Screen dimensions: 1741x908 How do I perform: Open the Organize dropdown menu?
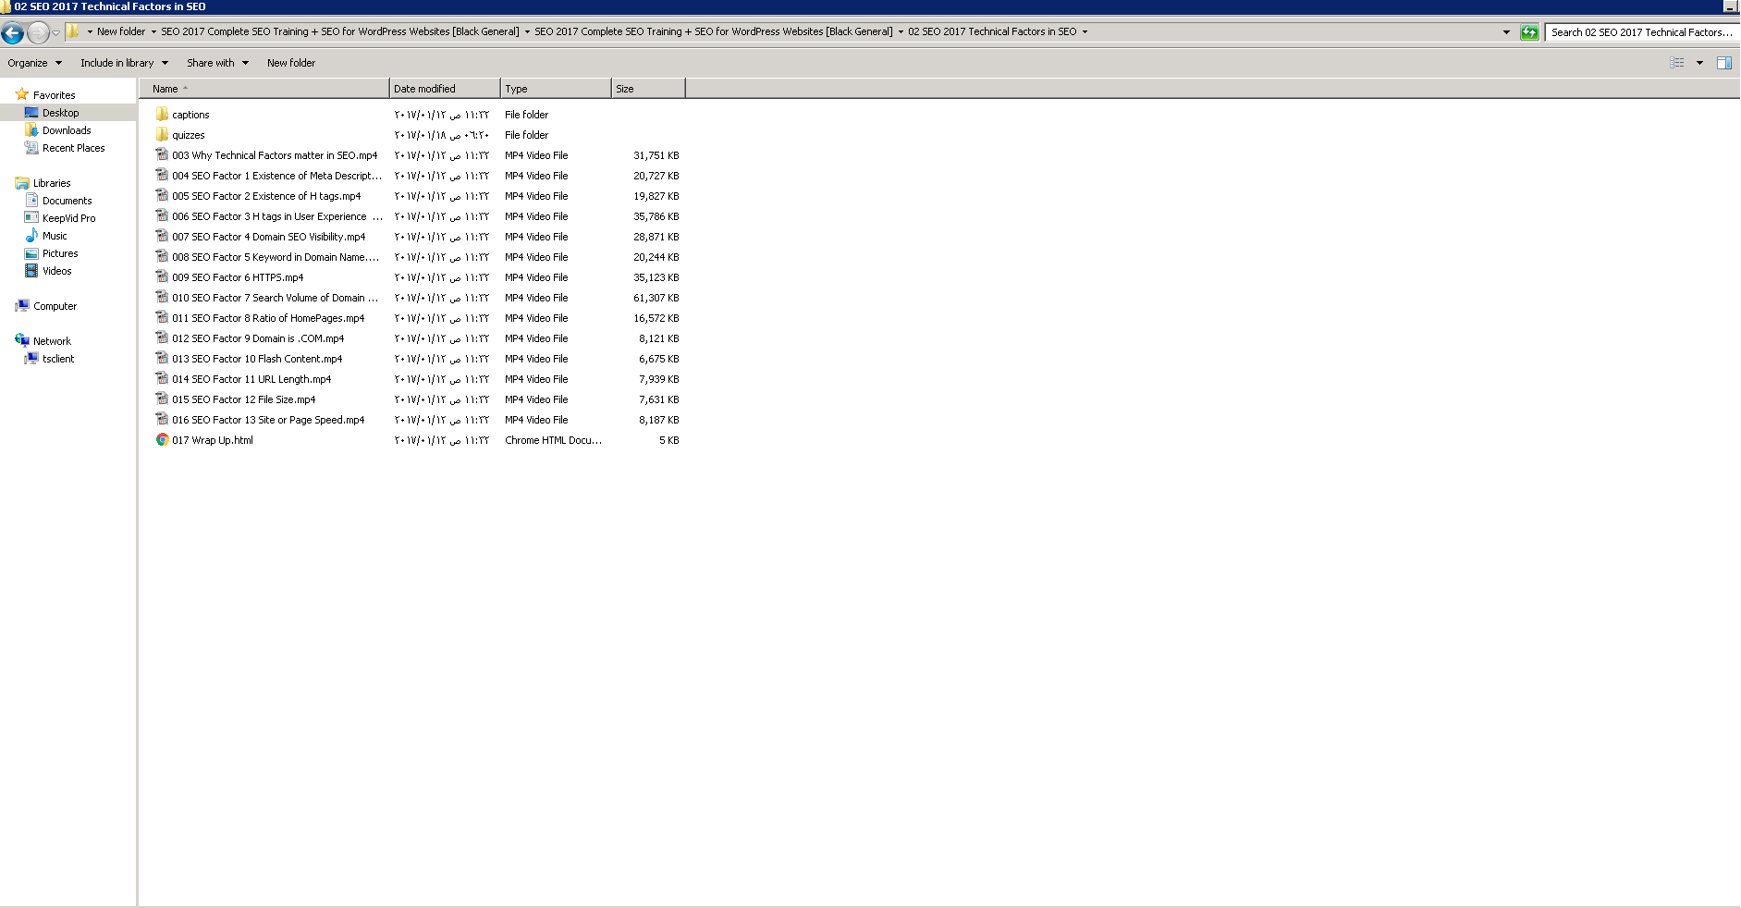pyautogui.click(x=34, y=63)
